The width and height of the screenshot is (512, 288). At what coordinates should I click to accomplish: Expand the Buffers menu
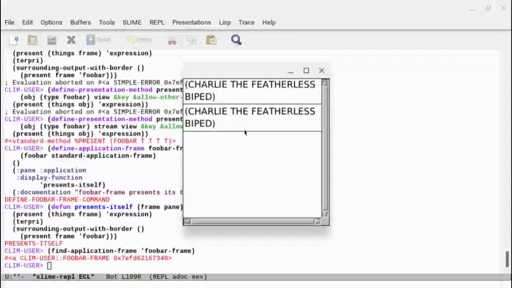pyautogui.click(x=81, y=23)
